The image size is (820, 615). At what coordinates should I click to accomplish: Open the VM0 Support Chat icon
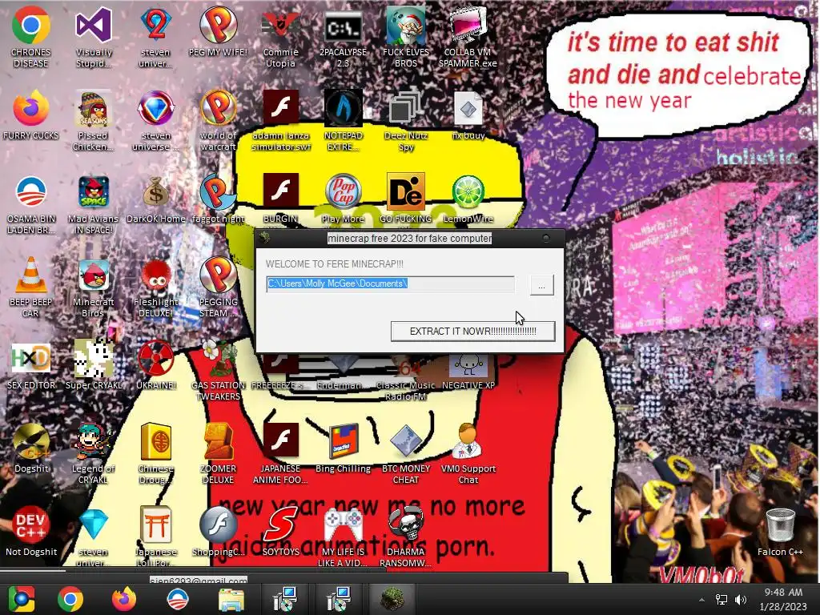pos(468,441)
